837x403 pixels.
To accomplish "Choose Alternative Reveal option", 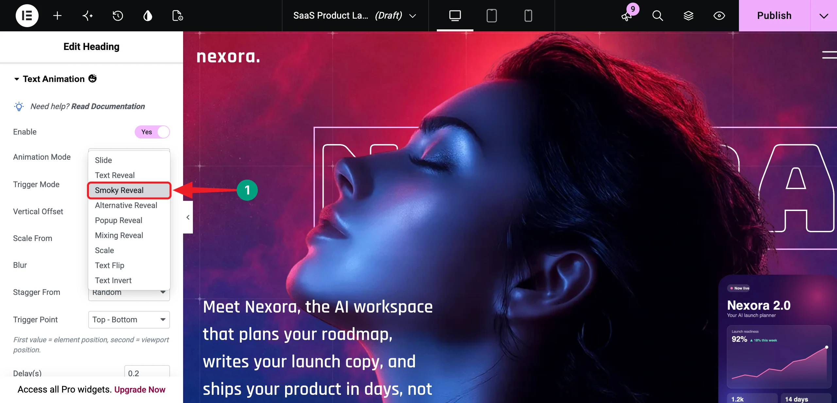I will [x=129, y=205].
